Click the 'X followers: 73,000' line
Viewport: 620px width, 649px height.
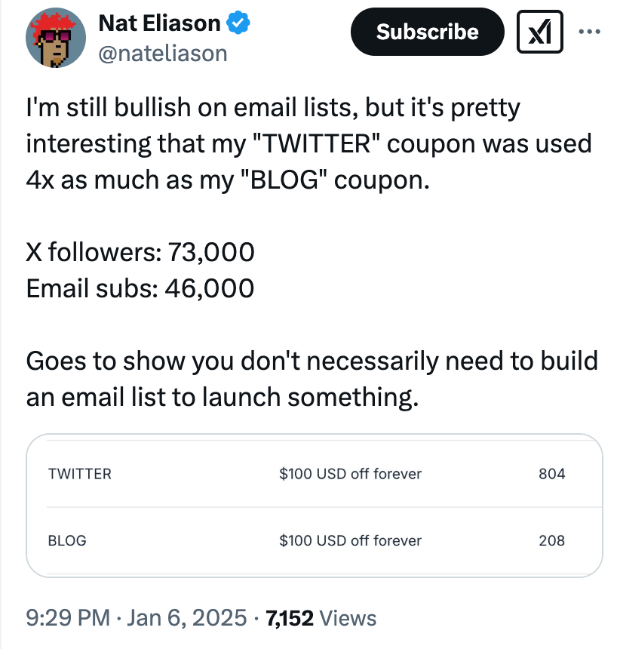pyautogui.click(x=140, y=253)
